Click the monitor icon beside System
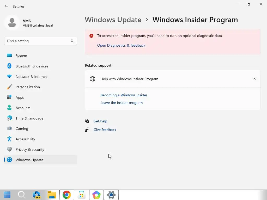 9,56
